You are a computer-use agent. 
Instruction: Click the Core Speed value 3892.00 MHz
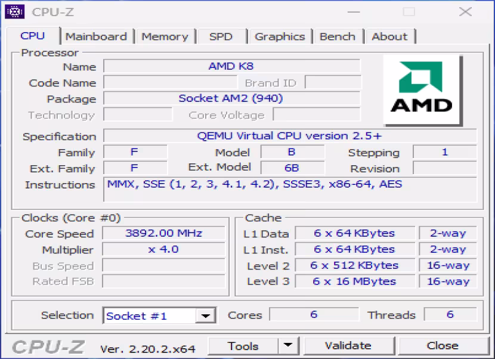(163, 233)
